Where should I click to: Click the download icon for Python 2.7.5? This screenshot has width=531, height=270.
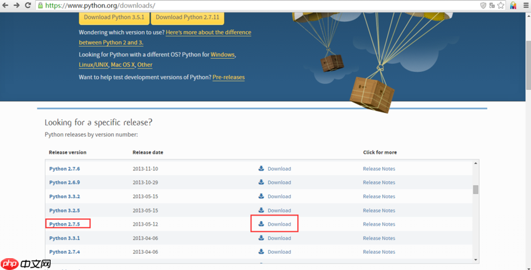(x=261, y=224)
